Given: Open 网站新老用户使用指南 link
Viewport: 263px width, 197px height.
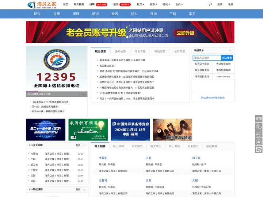Looking at the screenshot, I should 213,98.
